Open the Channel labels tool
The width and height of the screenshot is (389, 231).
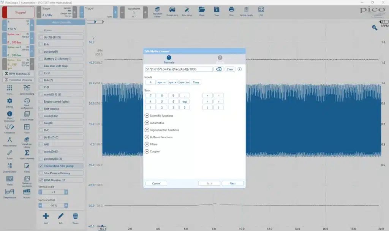click(x=9, y=167)
